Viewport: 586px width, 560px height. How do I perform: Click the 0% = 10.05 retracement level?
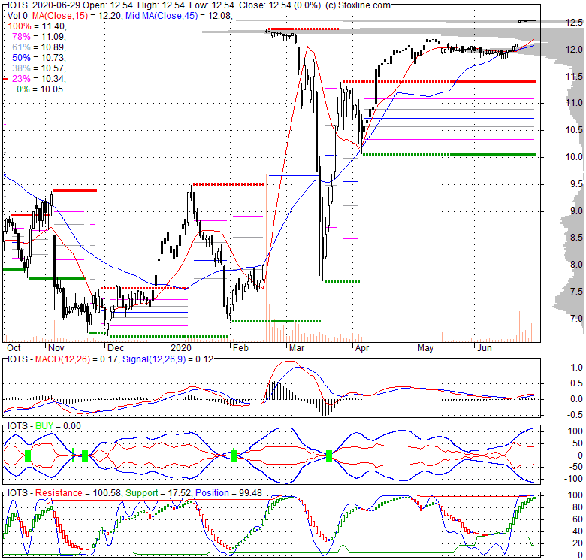(x=40, y=89)
